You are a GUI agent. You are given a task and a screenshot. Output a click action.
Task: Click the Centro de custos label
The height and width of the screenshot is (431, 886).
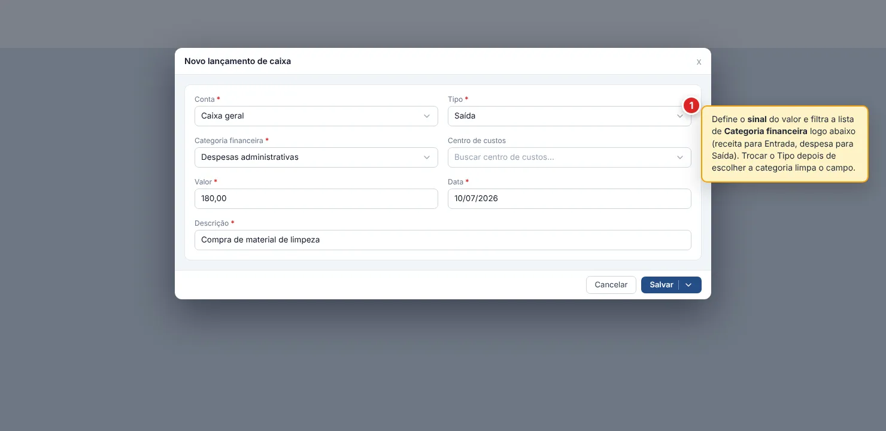(x=477, y=141)
